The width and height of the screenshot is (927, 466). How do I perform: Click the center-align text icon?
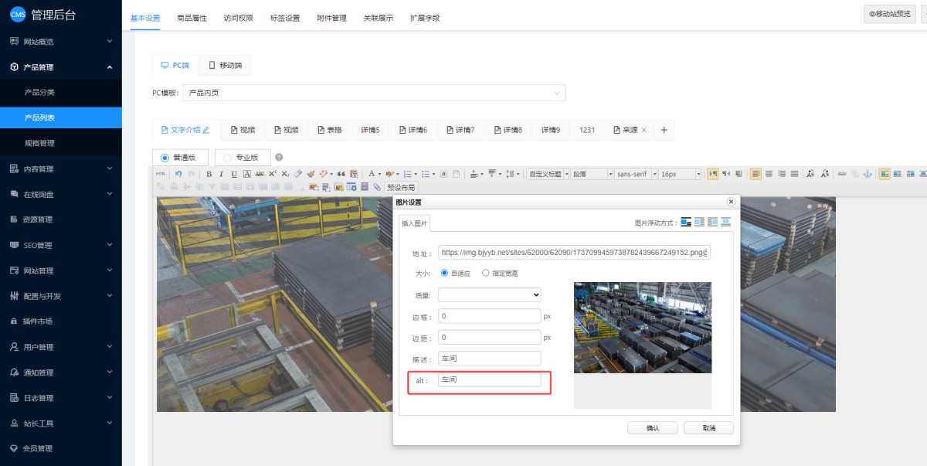pos(769,174)
